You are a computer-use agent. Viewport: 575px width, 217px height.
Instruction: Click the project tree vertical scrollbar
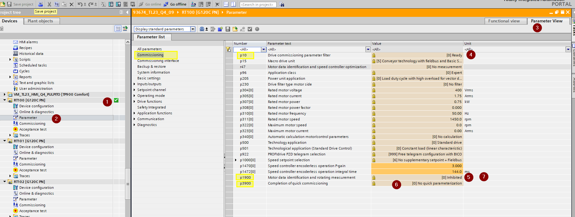(128, 184)
